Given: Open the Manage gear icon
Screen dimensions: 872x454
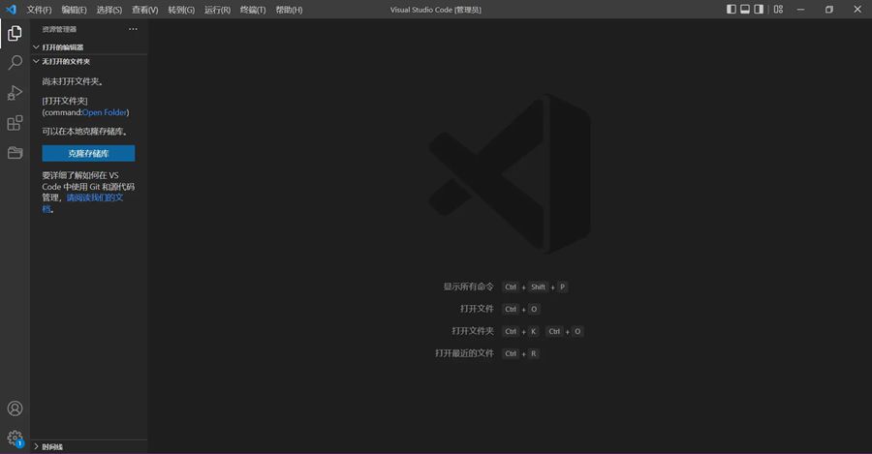Looking at the screenshot, I should [x=15, y=438].
